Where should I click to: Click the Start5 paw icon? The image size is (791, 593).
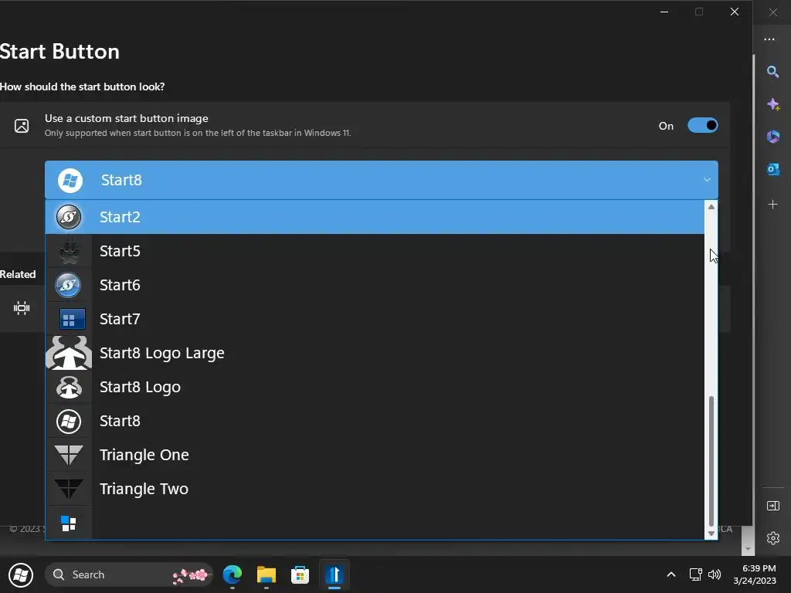point(69,251)
